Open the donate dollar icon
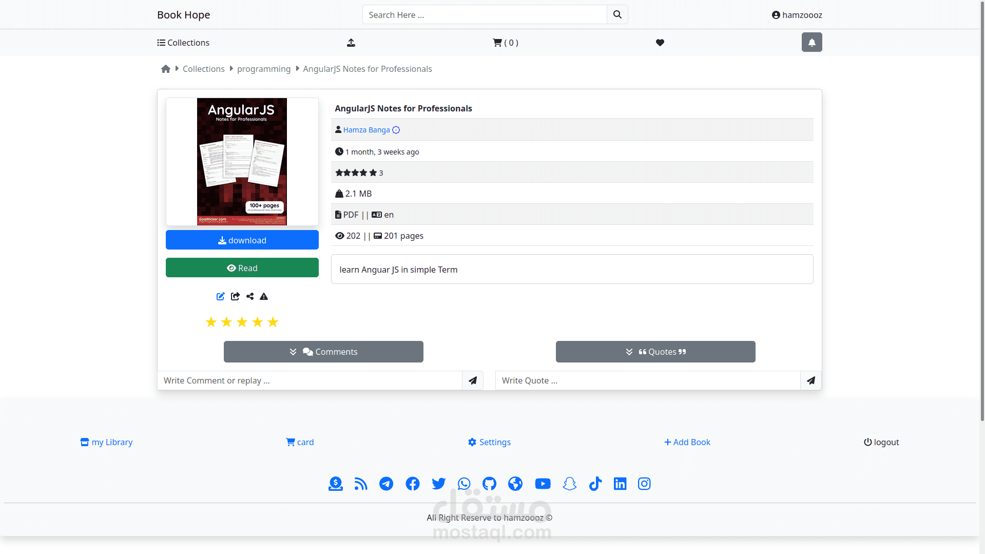Image resolution: width=985 pixels, height=554 pixels. click(x=336, y=484)
